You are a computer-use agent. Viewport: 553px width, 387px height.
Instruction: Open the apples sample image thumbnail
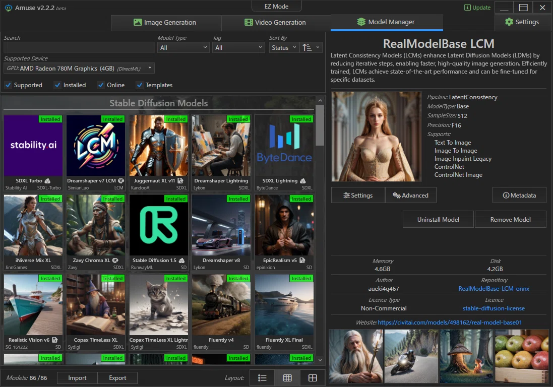tap(522, 356)
